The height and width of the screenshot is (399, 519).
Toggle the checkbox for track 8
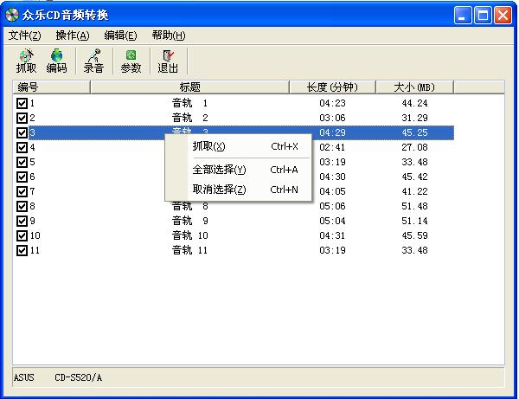click(22, 206)
